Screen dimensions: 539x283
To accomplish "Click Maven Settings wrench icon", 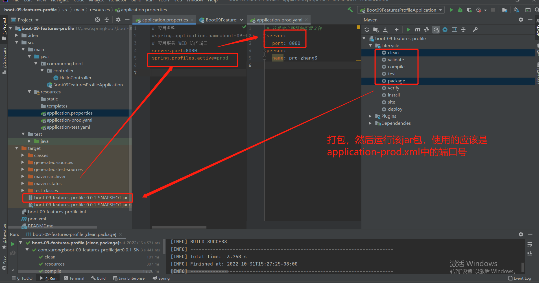I will pos(475,30).
